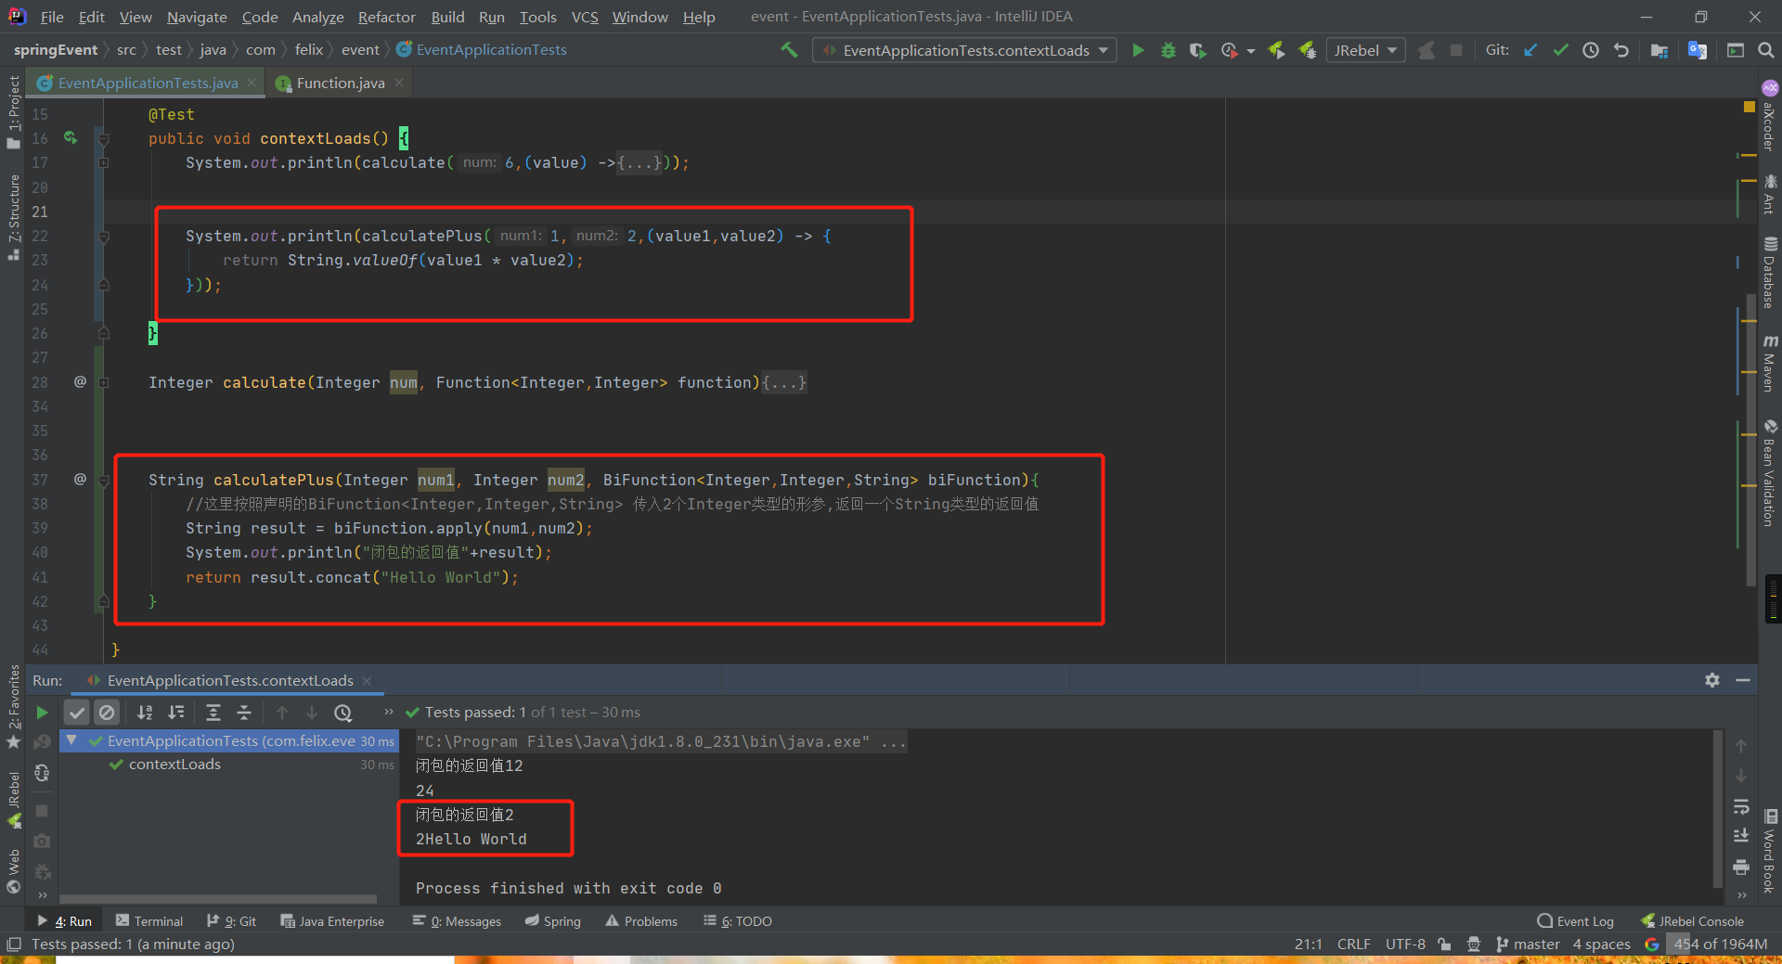Click the master branch in status bar
Screen dimensions: 1782x964
click(1528, 944)
